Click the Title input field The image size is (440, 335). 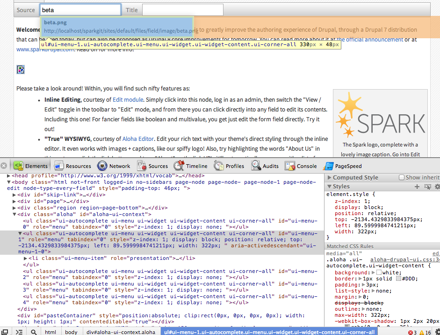(183, 10)
